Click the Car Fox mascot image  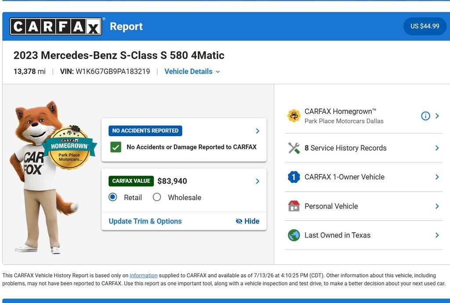43,177
